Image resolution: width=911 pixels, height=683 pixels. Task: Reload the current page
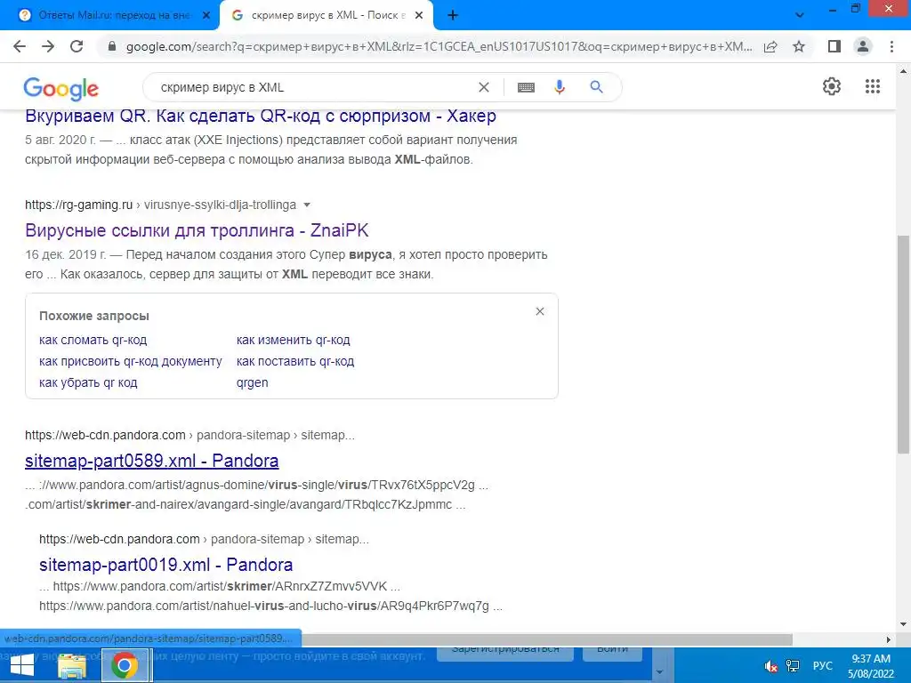click(x=77, y=46)
